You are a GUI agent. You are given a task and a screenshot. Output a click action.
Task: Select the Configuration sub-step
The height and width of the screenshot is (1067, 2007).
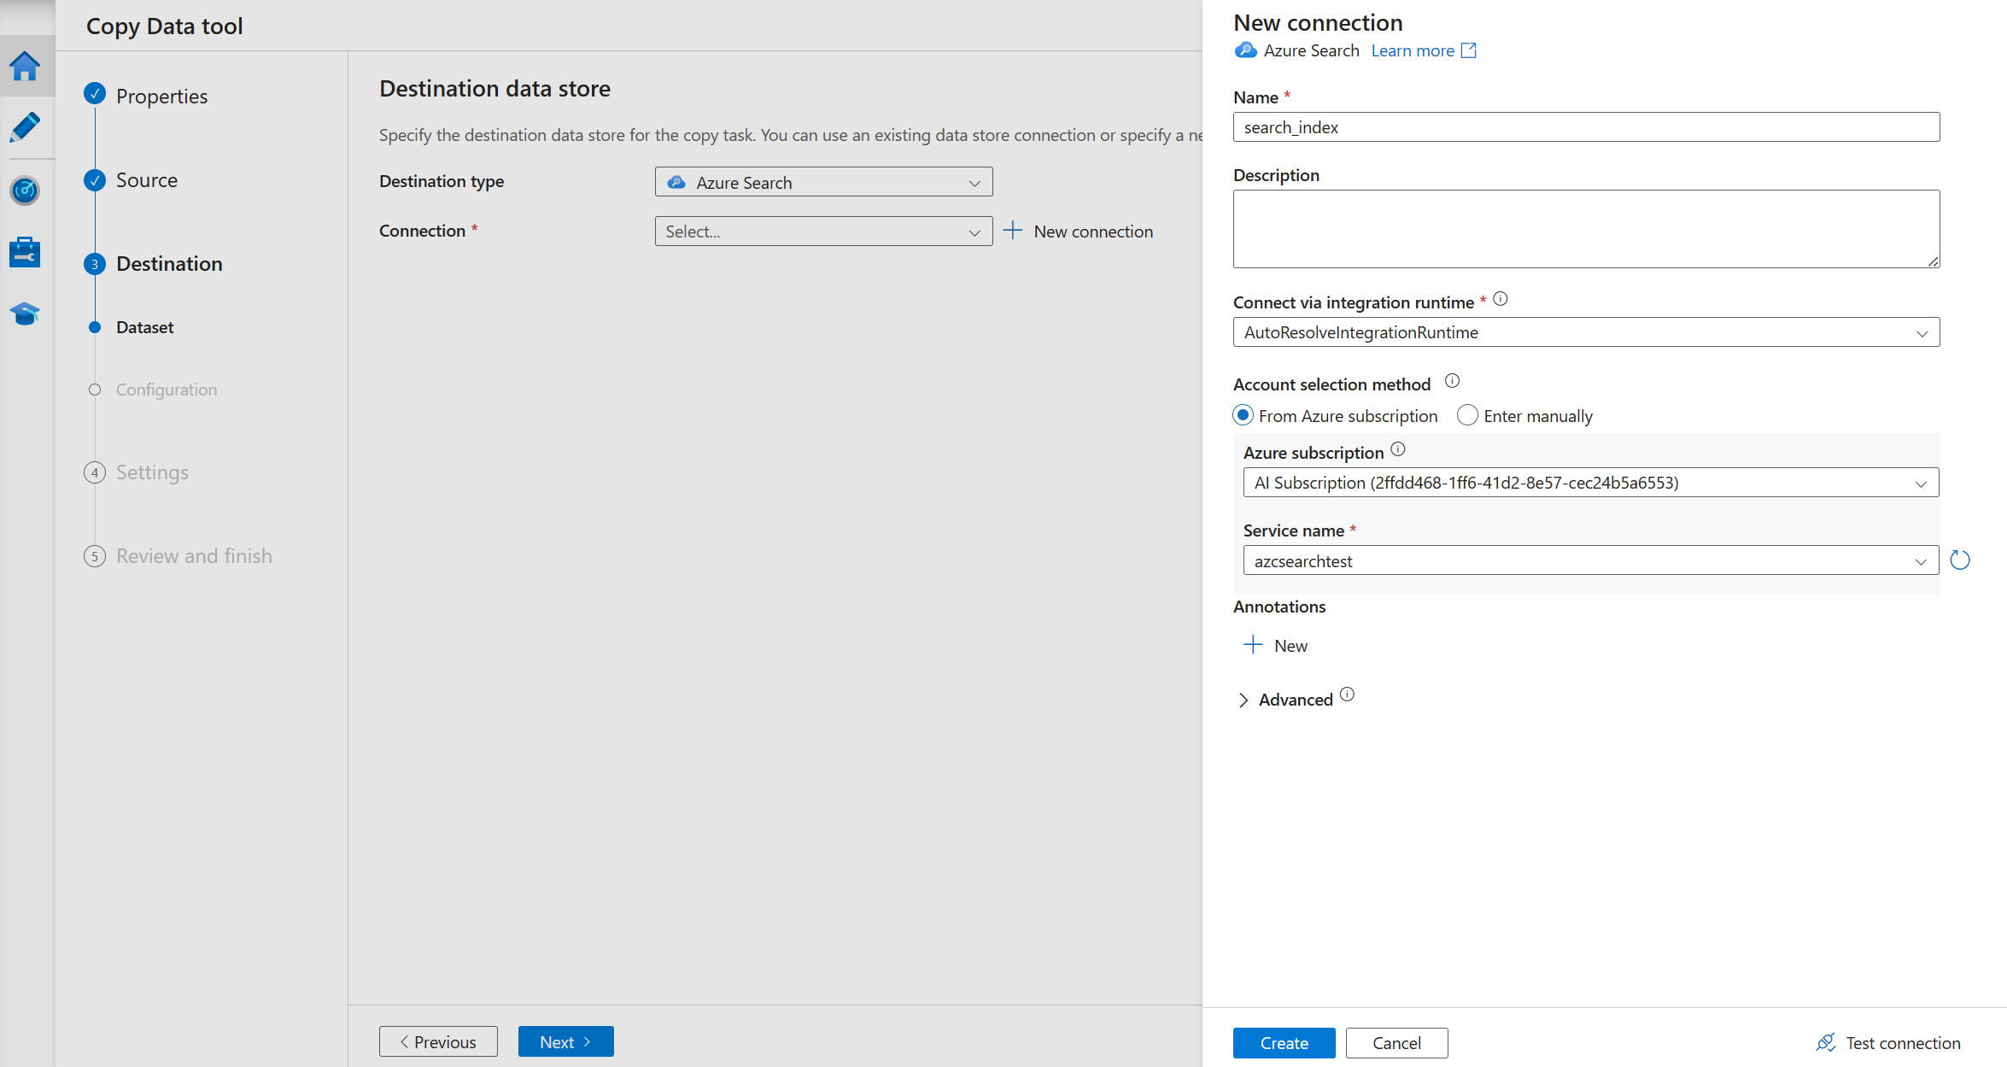[167, 390]
